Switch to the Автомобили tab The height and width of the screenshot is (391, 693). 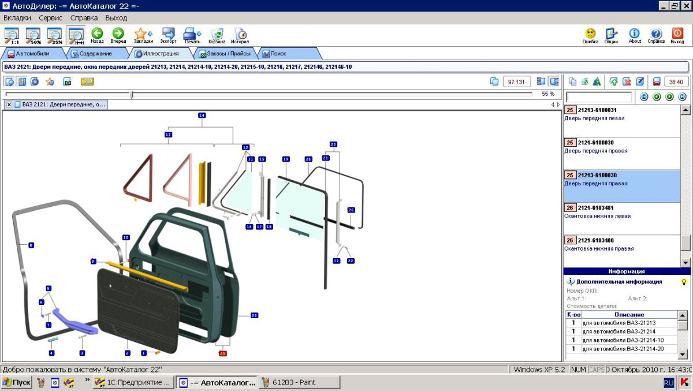pyautogui.click(x=32, y=54)
